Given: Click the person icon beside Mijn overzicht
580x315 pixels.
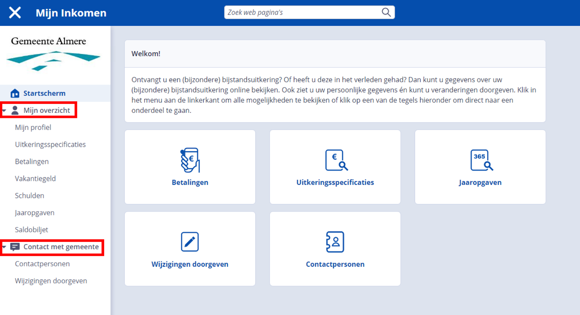Looking at the screenshot, I should click(15, 110).
